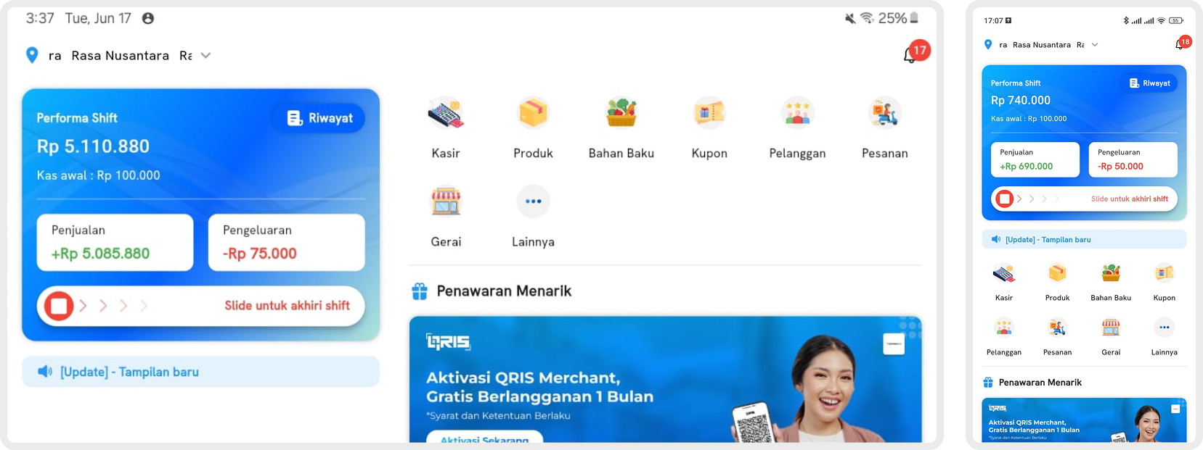Click Riwayat button on phone shift card

tap(1150, 83)
